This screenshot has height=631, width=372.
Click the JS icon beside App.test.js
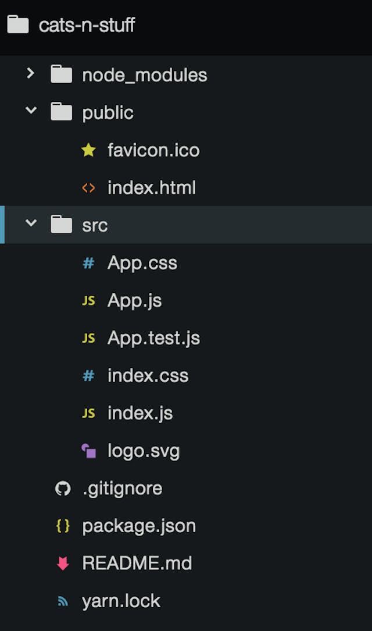(x=88, y=338)
